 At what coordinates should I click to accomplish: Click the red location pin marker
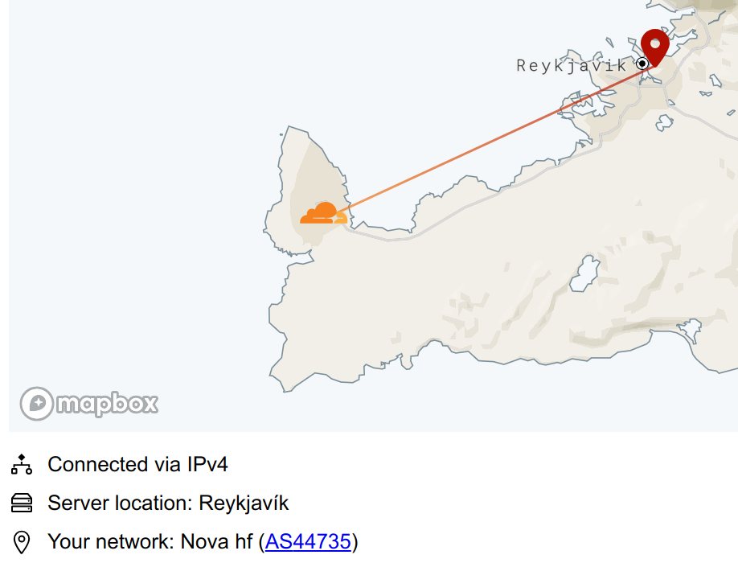655,44
